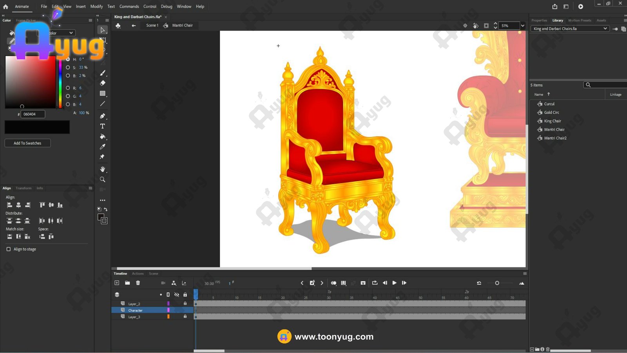
Task: Click the clip content outside stage icon
Action: click(486, 25)
